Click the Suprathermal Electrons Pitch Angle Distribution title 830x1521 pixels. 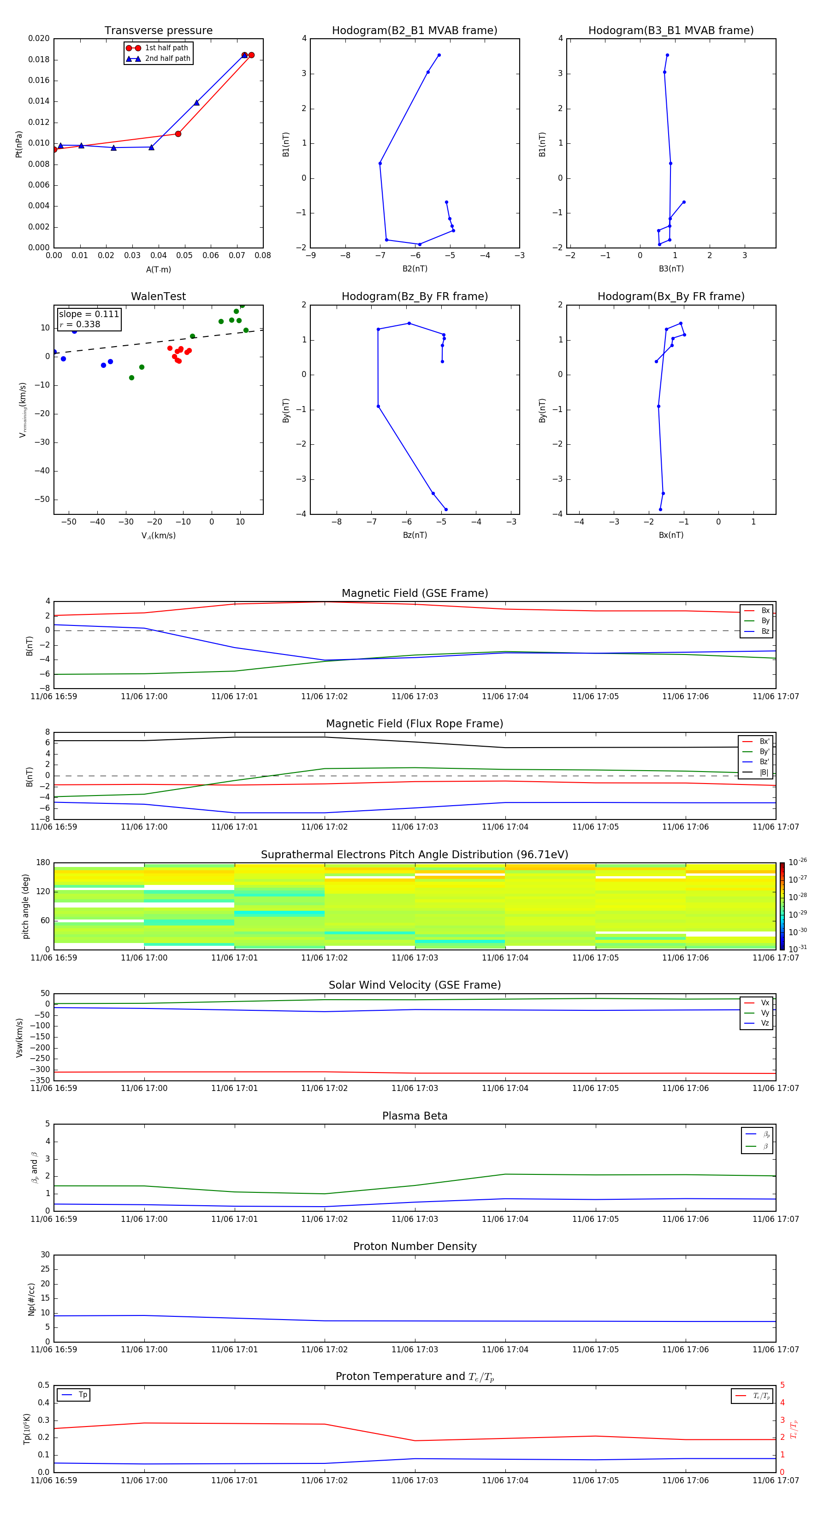(415, 855)
